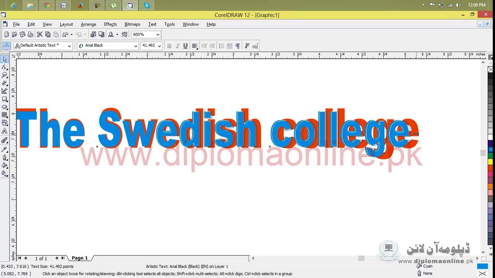Image resolution: width=495 pixels, height=278 pixels.
Task: Undo the last action
Action: click(65, 34)
